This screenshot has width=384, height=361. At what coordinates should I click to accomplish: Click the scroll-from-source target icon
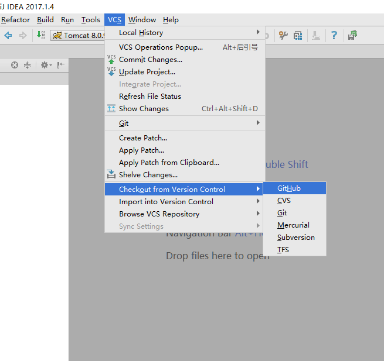(15, 65)
